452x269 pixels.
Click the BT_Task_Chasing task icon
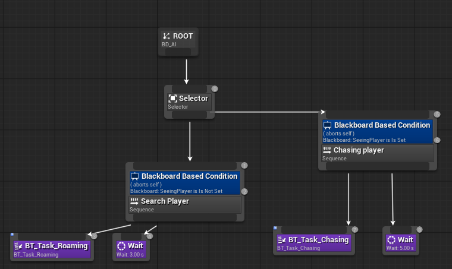click(x=282, y=240)
